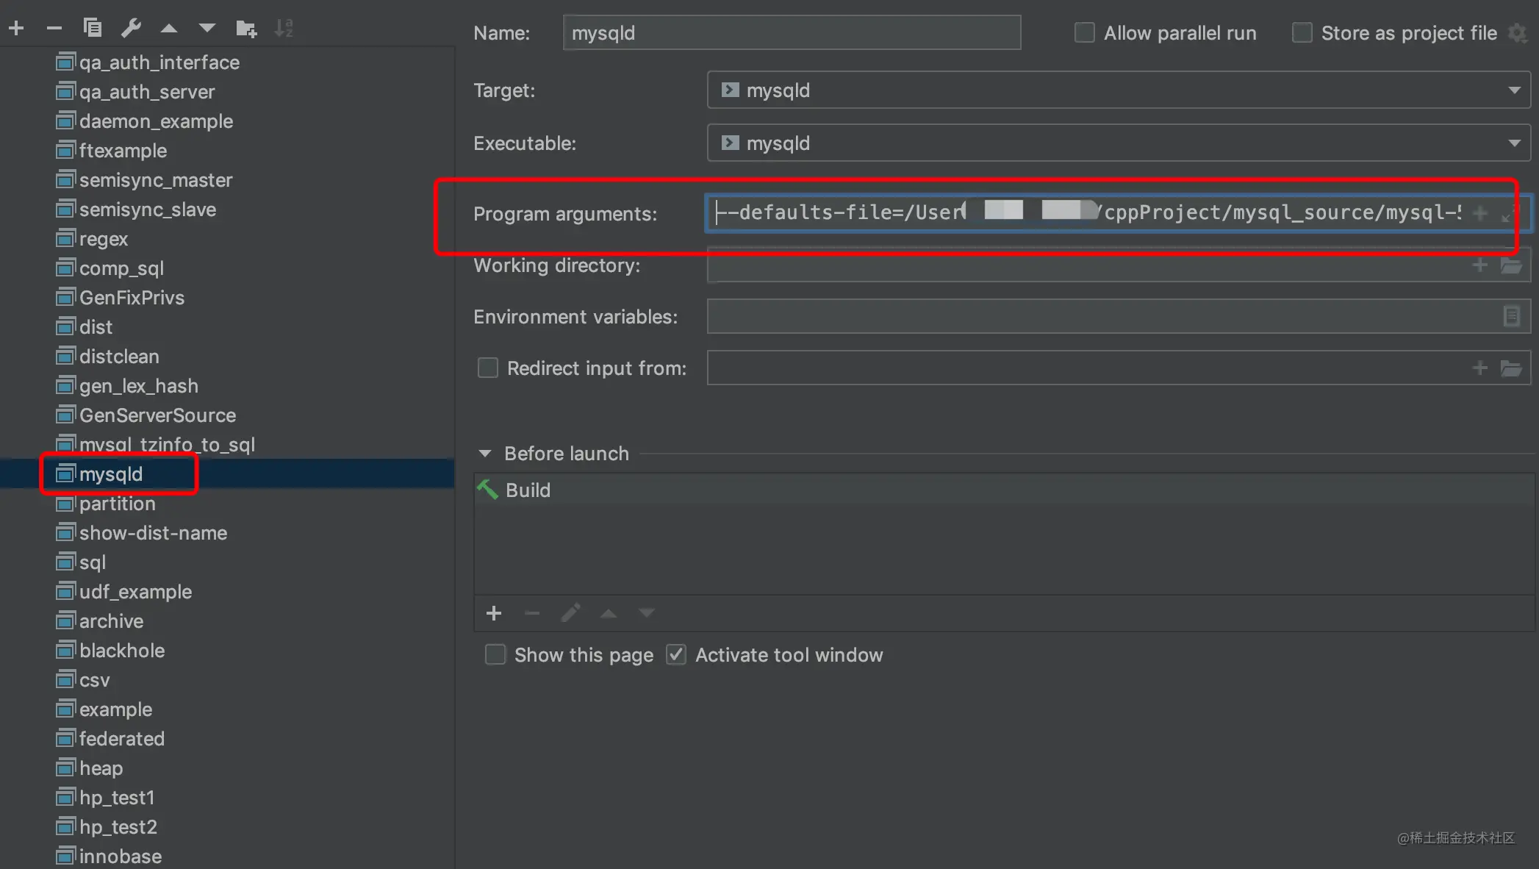Add a new run configuration
Screen dimensions: 1539x869
pyautogui.click(x=16, y=29)
